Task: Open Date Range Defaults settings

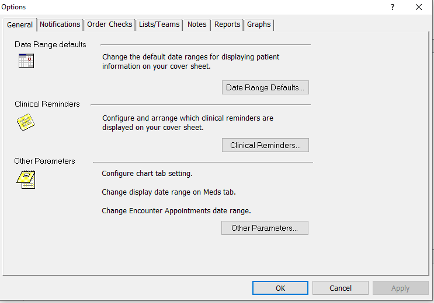Action: (265, 87)
